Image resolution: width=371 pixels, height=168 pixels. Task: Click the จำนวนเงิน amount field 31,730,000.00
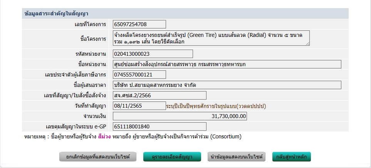click(x=180, y=116)
